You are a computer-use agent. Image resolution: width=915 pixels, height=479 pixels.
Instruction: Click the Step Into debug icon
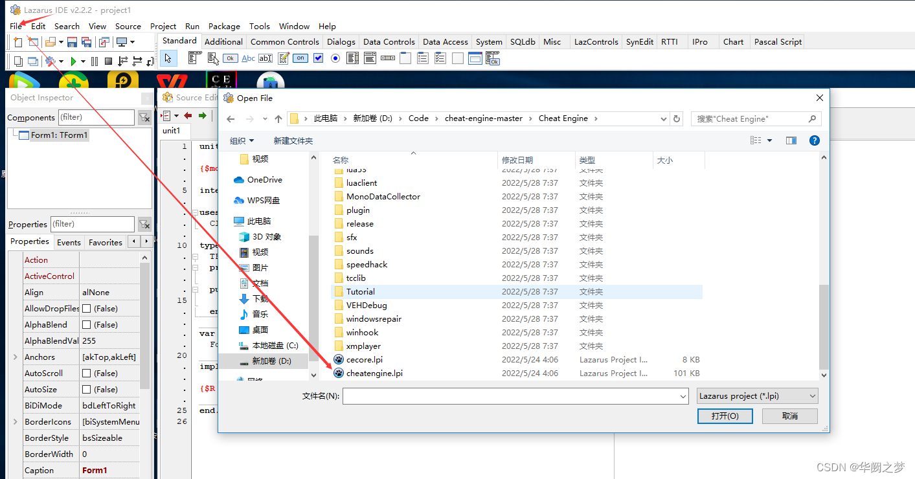point(123,61)
